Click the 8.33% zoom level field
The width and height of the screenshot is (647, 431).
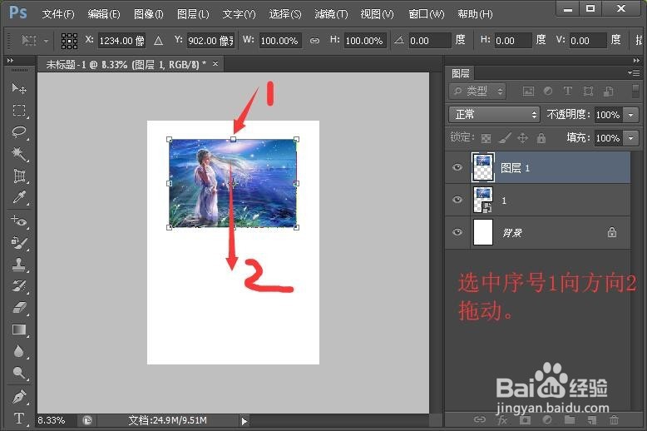52,421
